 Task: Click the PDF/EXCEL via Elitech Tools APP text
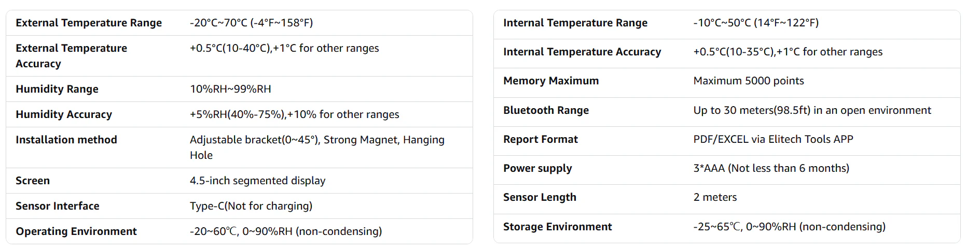coord(773,139)
